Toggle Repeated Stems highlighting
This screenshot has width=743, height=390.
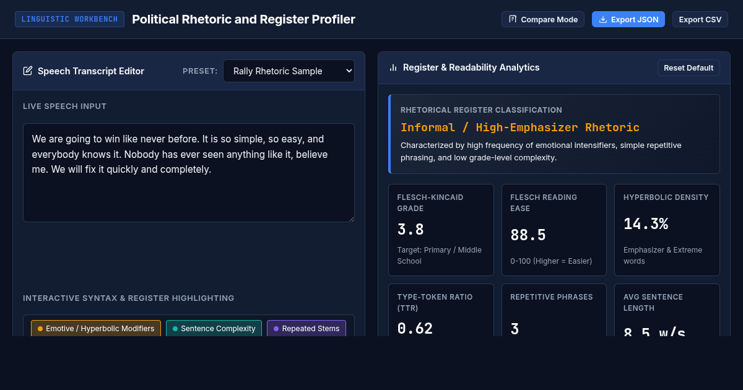pyautogui.click(x=306, y=329)
